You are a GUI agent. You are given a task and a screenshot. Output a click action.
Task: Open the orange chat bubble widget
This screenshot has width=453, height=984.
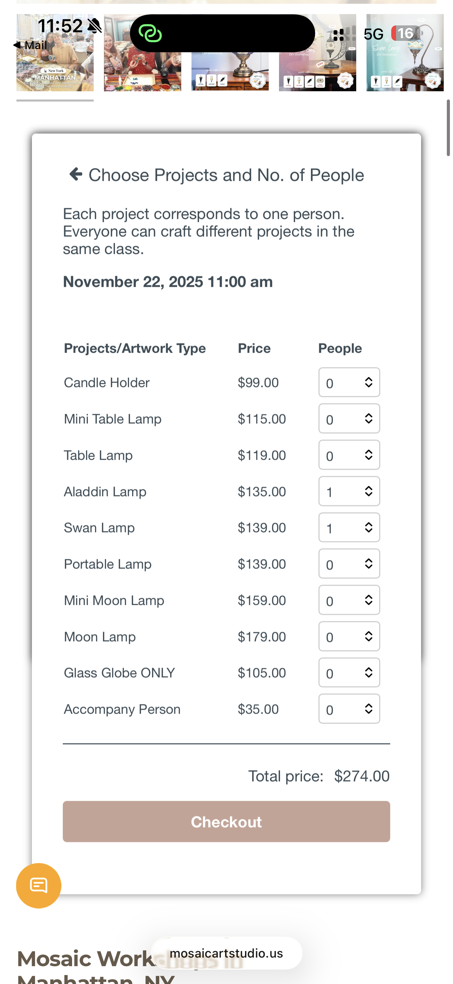coord(38,885)
